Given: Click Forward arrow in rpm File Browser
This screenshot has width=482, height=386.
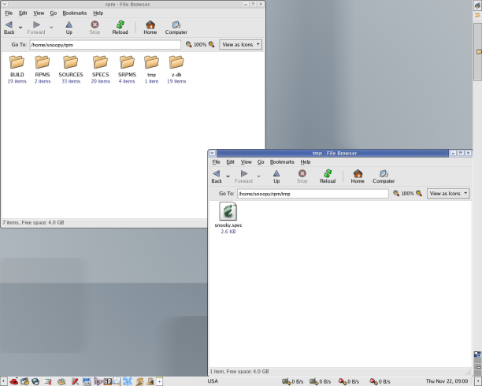Looking at the screenshot, I should (36, 24).
